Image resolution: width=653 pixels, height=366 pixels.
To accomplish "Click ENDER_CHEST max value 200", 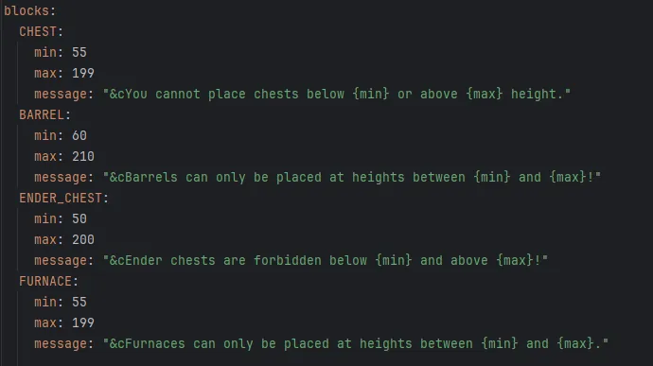I will pos(83,240).
